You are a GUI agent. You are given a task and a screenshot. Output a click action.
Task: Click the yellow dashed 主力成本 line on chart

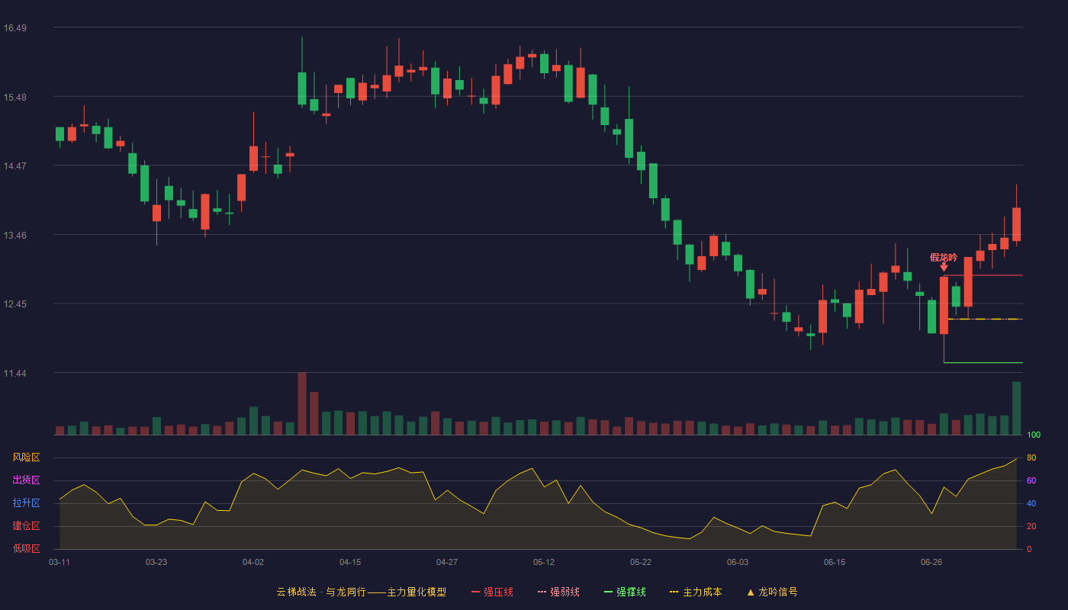coord(985,319)
